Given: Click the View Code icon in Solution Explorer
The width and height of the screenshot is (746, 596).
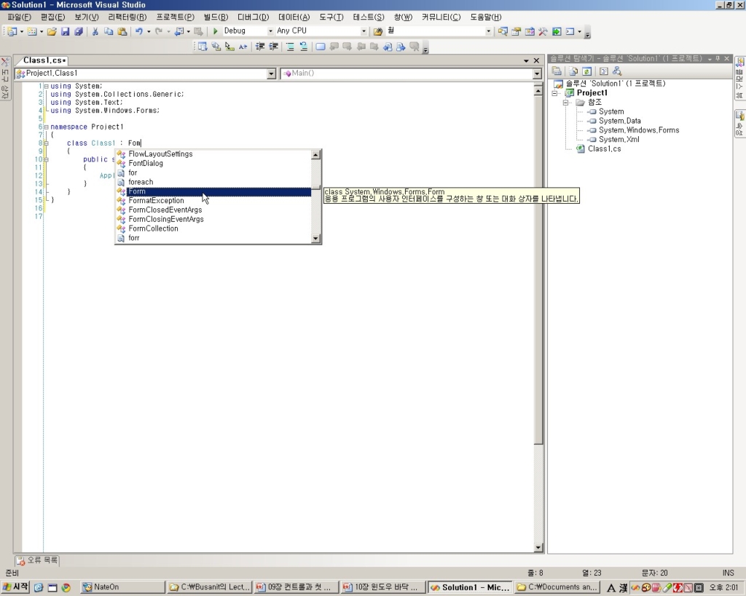Looking at the screenshot, I should pos(604,71).
